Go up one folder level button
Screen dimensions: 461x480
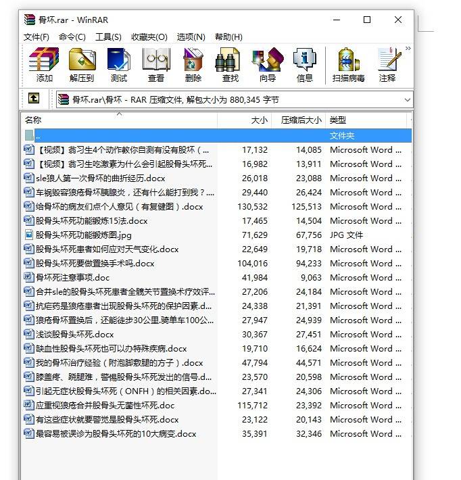(x=34, y=99)
